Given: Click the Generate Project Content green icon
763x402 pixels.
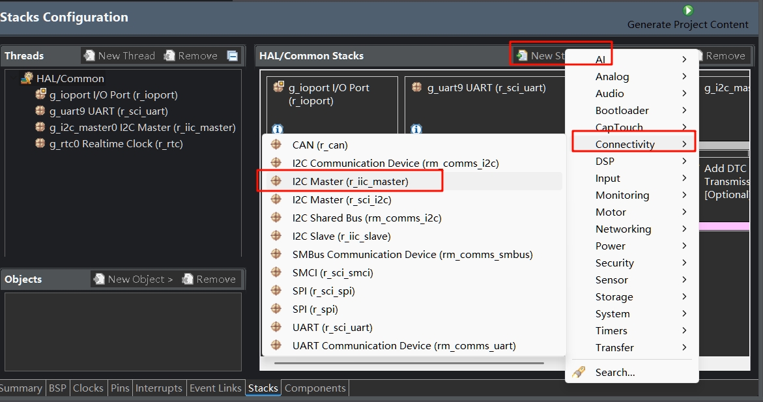Looking at the screenshot, I should pyautogui.click(x=687, y=10).
